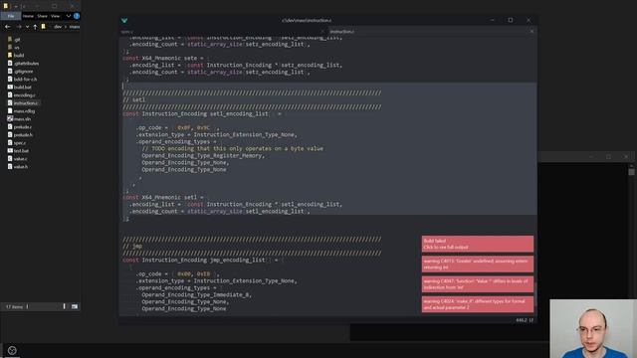The width and height of the screenshot is (637, 358).
Task: Select the test.bat file
Action: point(21,150)
